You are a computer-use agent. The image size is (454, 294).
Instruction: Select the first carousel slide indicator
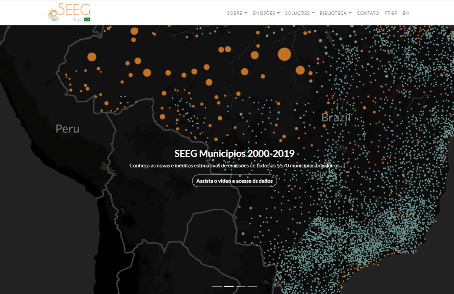tap(217, 286)
